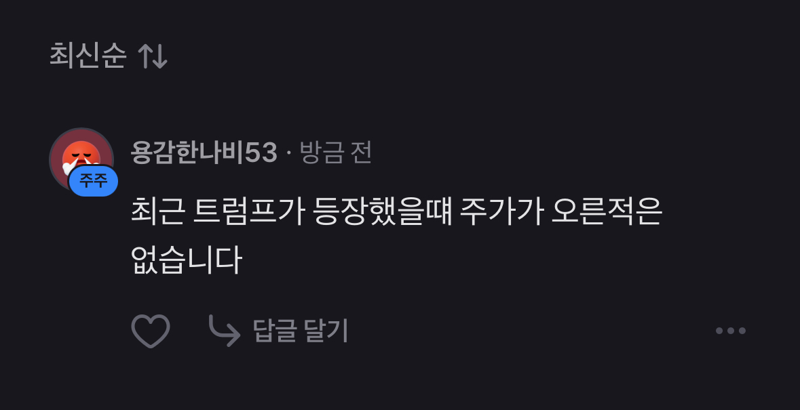Image resolution: width=800 pixels, height=410 pixels.
Task: Open the 최신순 sort order dropdown
Action: pyautogui.click(x=108, y=56)
